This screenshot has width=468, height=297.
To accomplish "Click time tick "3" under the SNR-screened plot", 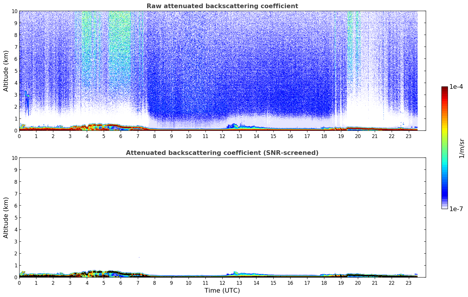I will pos(70,283).
